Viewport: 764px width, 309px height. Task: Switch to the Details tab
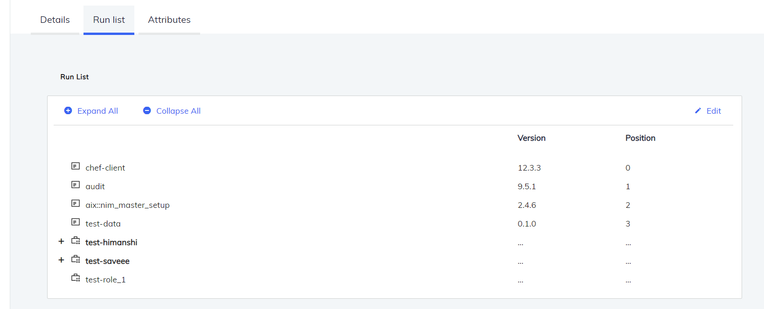pos(55,20)
